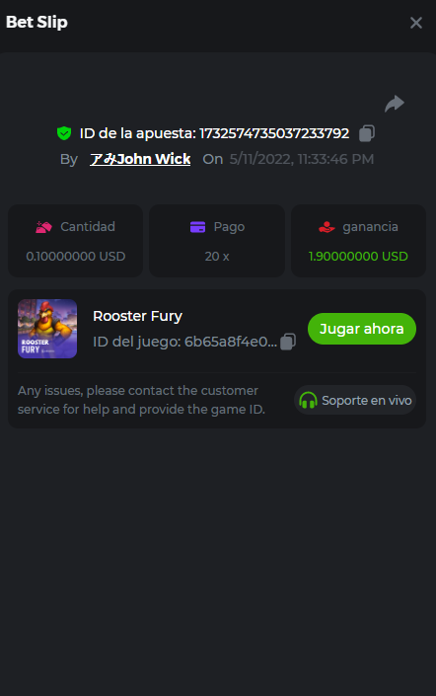Viewport: 436px width, 696px height.
Task: Click the share arrow icon
Action: pos(395,104)
